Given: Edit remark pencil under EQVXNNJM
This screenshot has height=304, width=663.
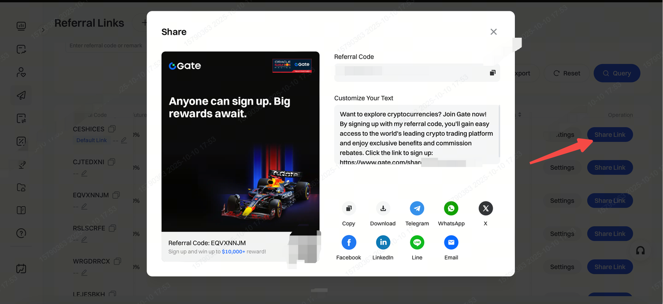Looking at the screenshot, I should click(84, 206).
